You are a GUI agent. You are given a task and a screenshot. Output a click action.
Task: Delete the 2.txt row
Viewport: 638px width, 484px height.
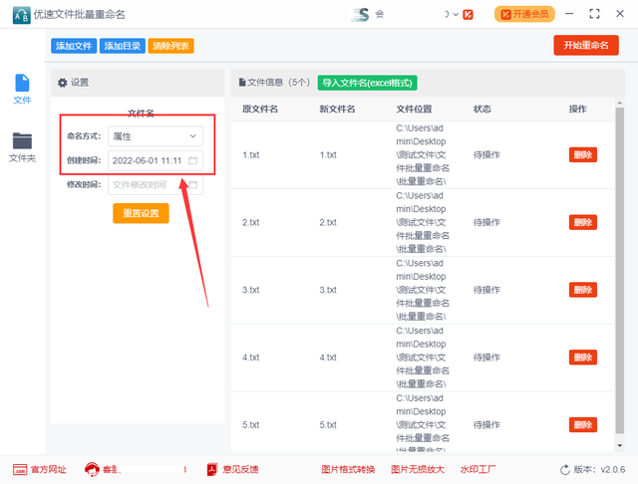[582, 222]
